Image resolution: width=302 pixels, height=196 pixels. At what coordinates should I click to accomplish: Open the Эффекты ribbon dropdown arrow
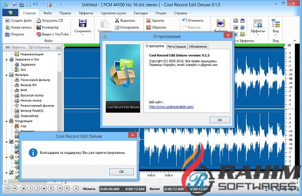coord(258,35)
